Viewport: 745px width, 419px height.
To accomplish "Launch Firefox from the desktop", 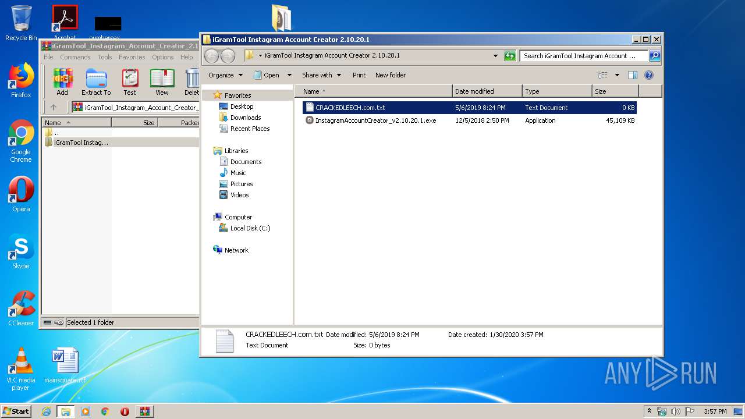I will point(21,80).
